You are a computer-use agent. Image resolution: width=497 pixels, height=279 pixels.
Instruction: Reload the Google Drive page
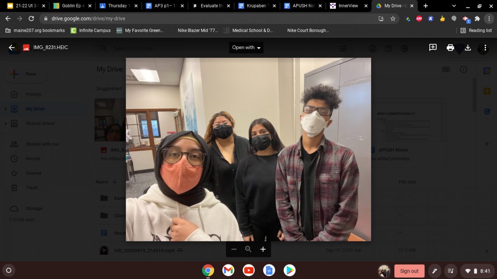pos(31,19)
